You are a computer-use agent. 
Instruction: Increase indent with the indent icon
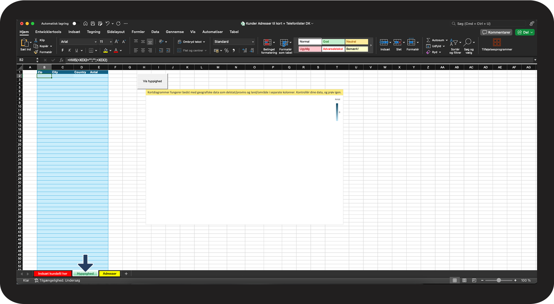click(x=168, y=50)
